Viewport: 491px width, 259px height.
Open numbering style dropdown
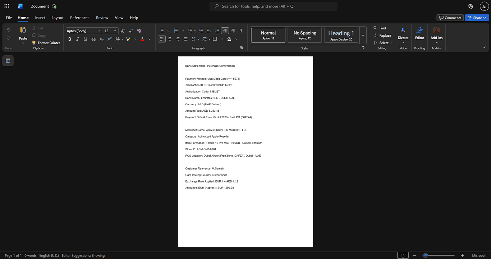coord(183,31)
